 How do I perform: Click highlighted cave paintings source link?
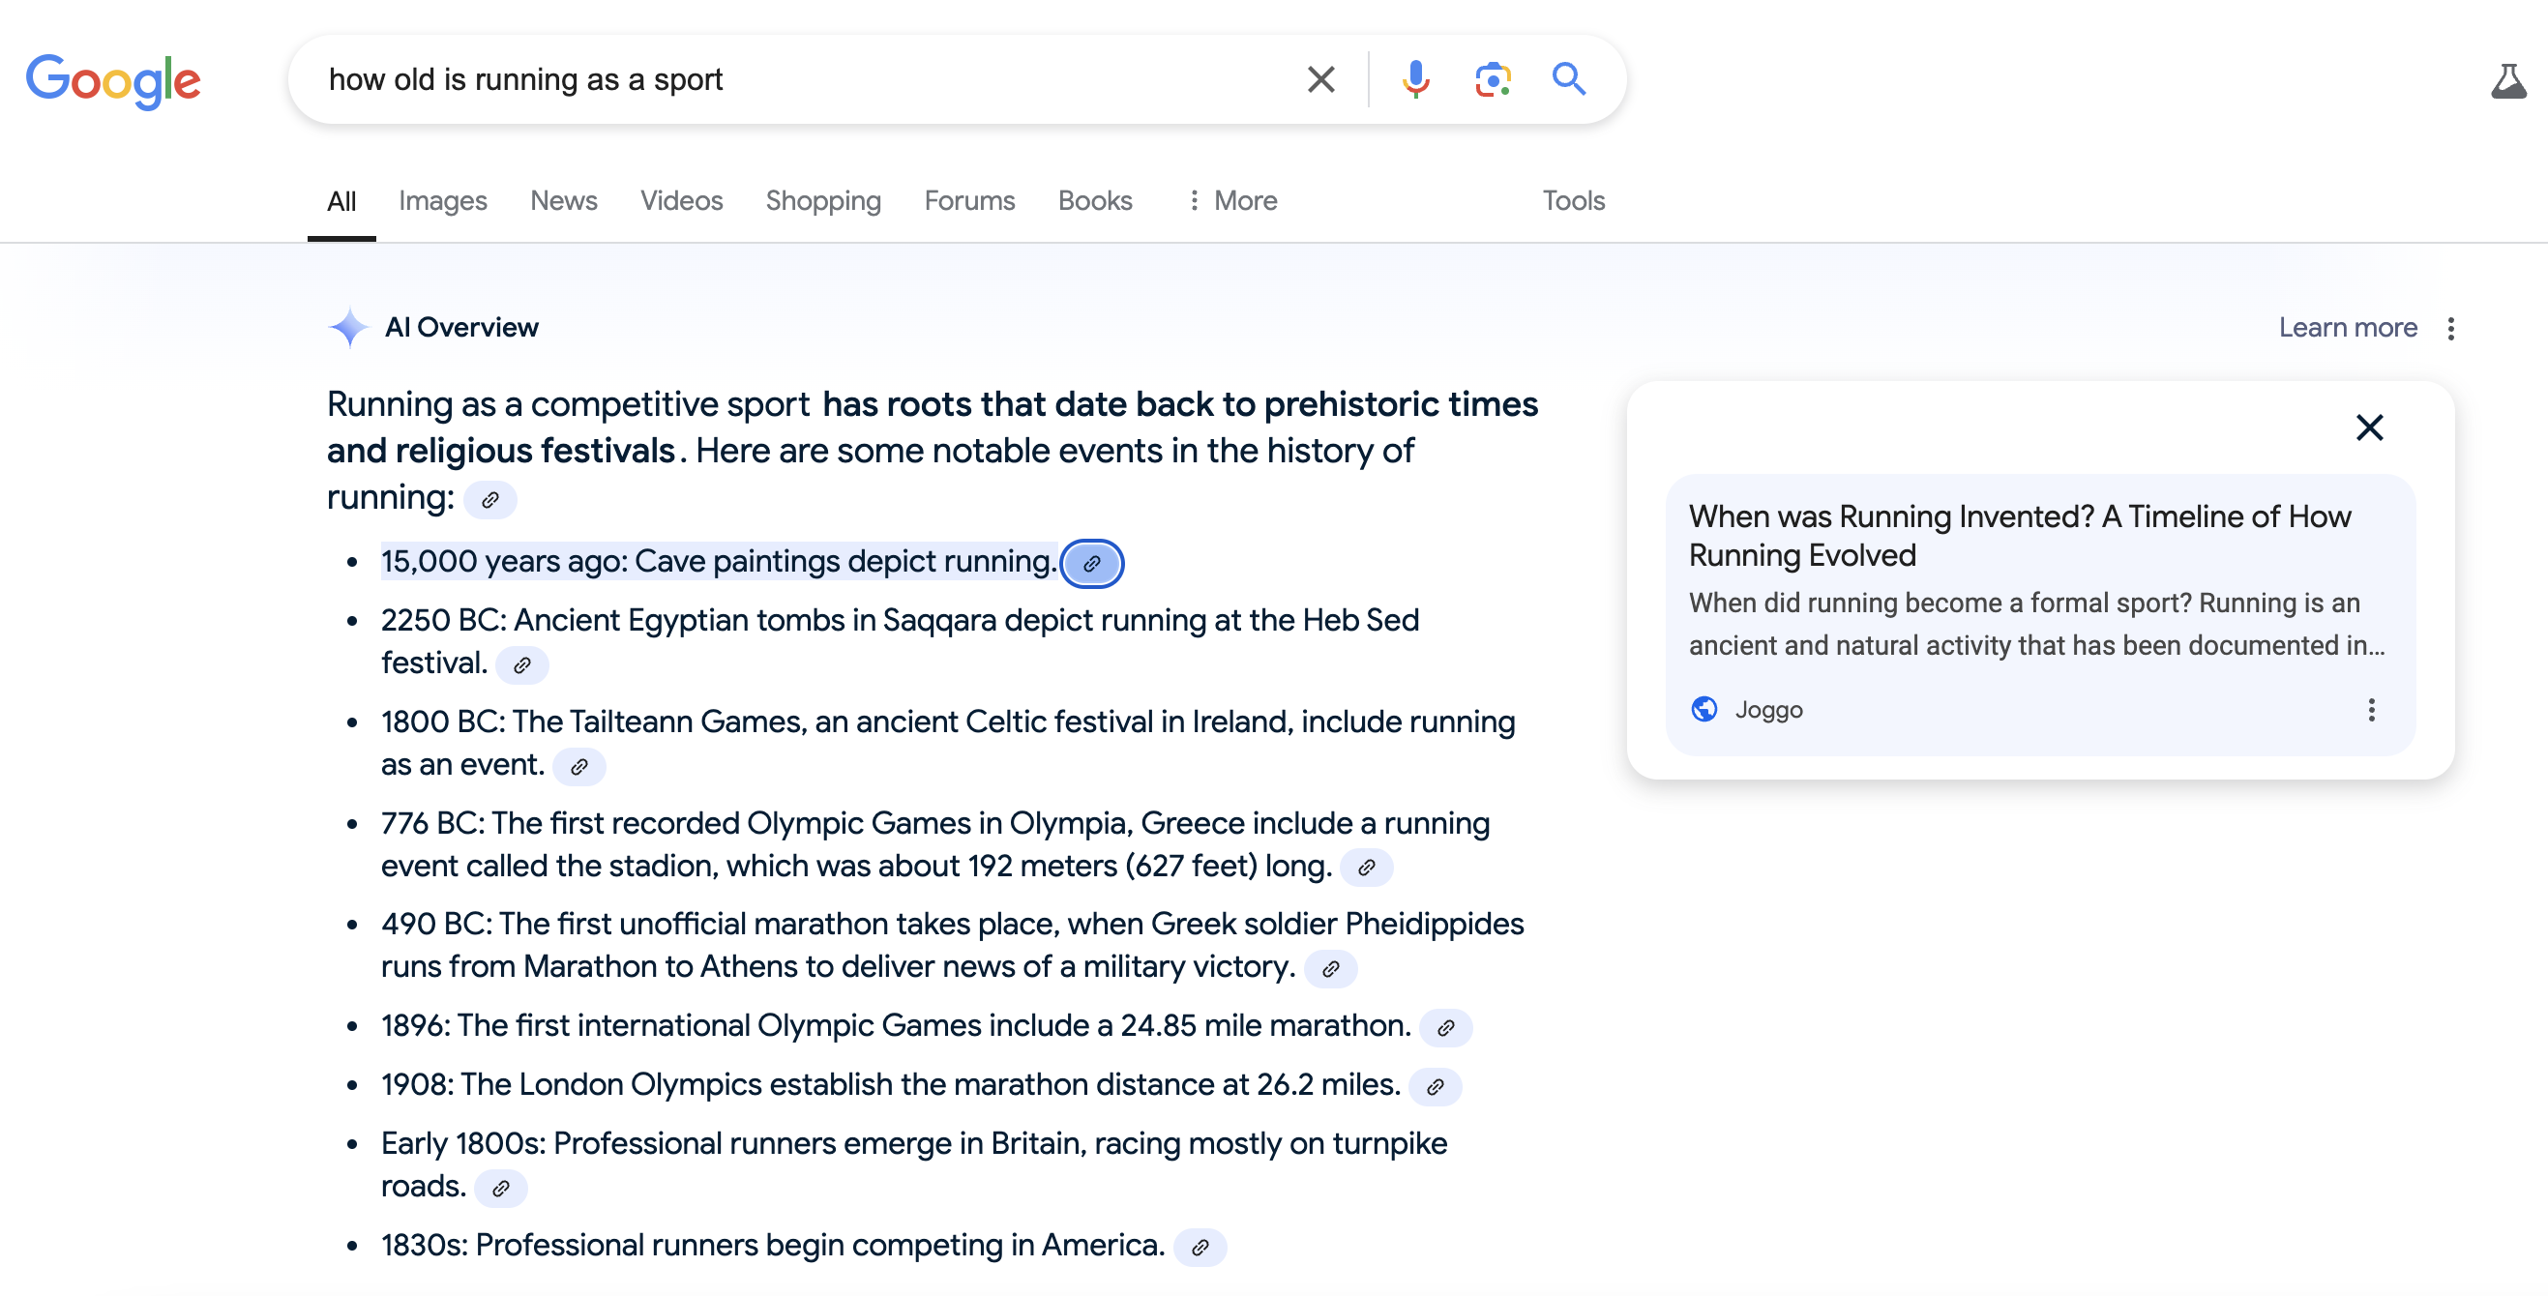click(1091, 563)
